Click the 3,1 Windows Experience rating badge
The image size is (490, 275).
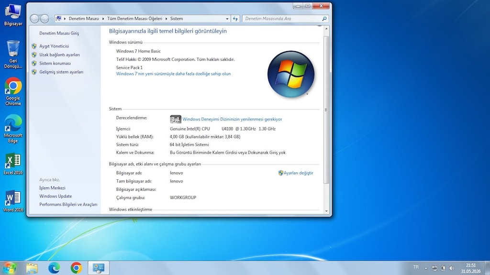pyautogui.click(x=175, y=119)
